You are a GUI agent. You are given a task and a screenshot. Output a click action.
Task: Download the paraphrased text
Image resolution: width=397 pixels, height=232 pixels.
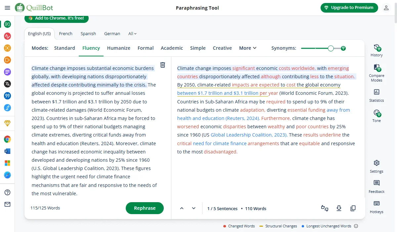(339, 208)
